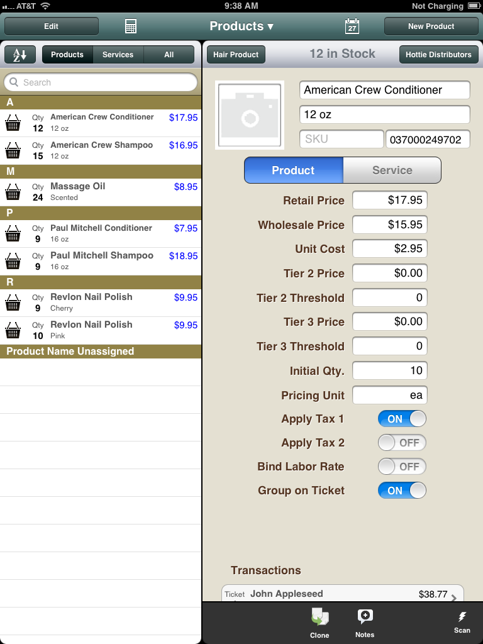Image resolution: width=483 pixels, height=644 pixels.
Task: Tap the $8.95 Massage Oil price
Action: coord(186,187)
